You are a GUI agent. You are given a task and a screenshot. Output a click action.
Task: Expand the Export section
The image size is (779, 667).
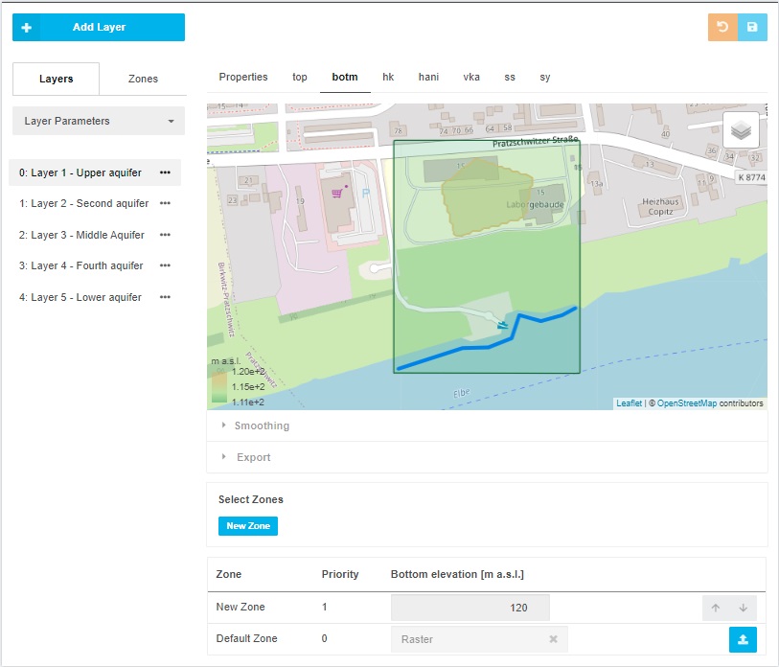487,457
